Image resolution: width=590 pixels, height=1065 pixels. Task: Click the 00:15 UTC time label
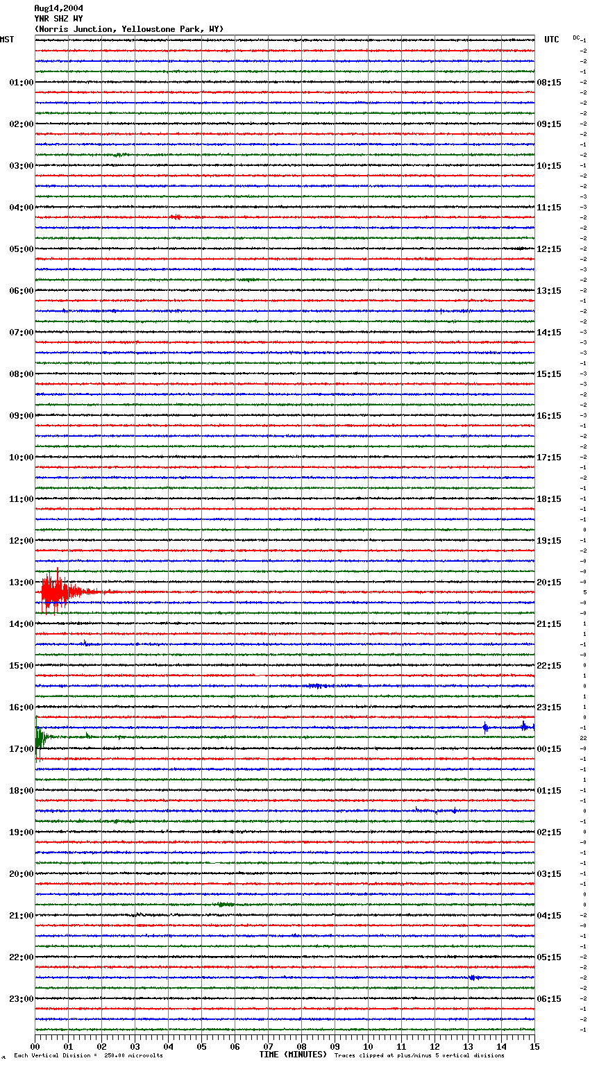coord(549,749)
